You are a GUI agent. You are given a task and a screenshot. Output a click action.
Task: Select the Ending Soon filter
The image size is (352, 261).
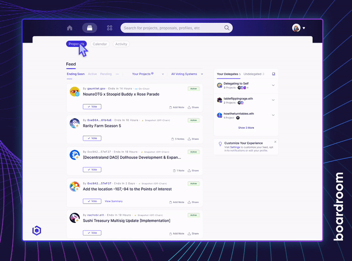coord(76,74)
